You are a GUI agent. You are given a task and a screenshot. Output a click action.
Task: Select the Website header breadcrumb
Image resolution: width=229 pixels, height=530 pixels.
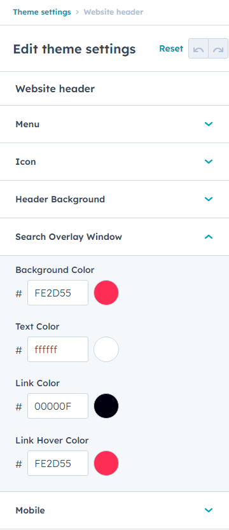click(x=113, y=12)
